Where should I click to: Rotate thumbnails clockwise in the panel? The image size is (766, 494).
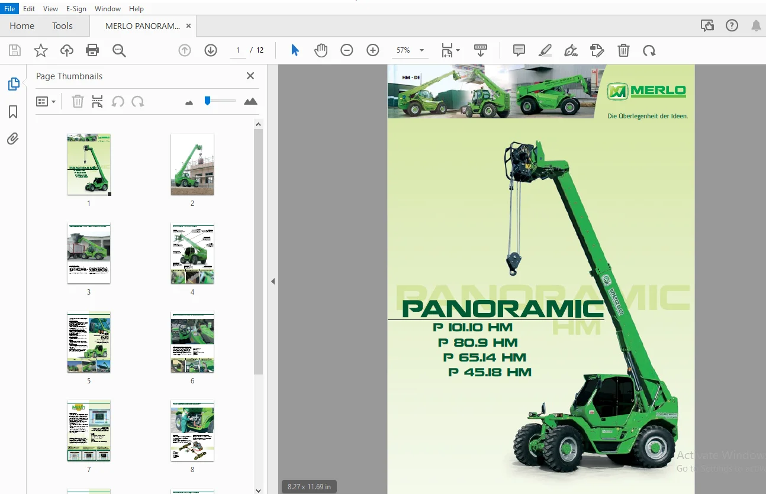tap(138, 102)
